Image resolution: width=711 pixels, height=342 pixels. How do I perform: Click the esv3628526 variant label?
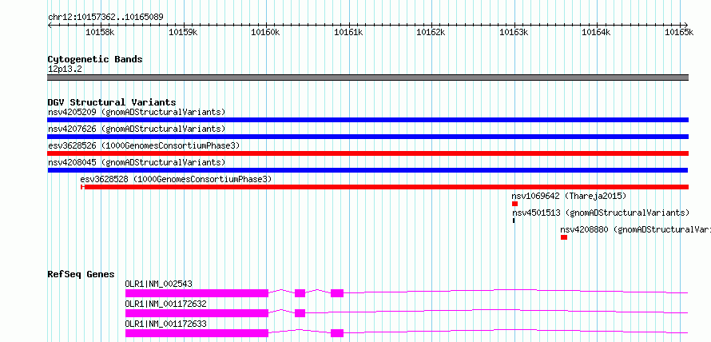[x=144, y=145]
